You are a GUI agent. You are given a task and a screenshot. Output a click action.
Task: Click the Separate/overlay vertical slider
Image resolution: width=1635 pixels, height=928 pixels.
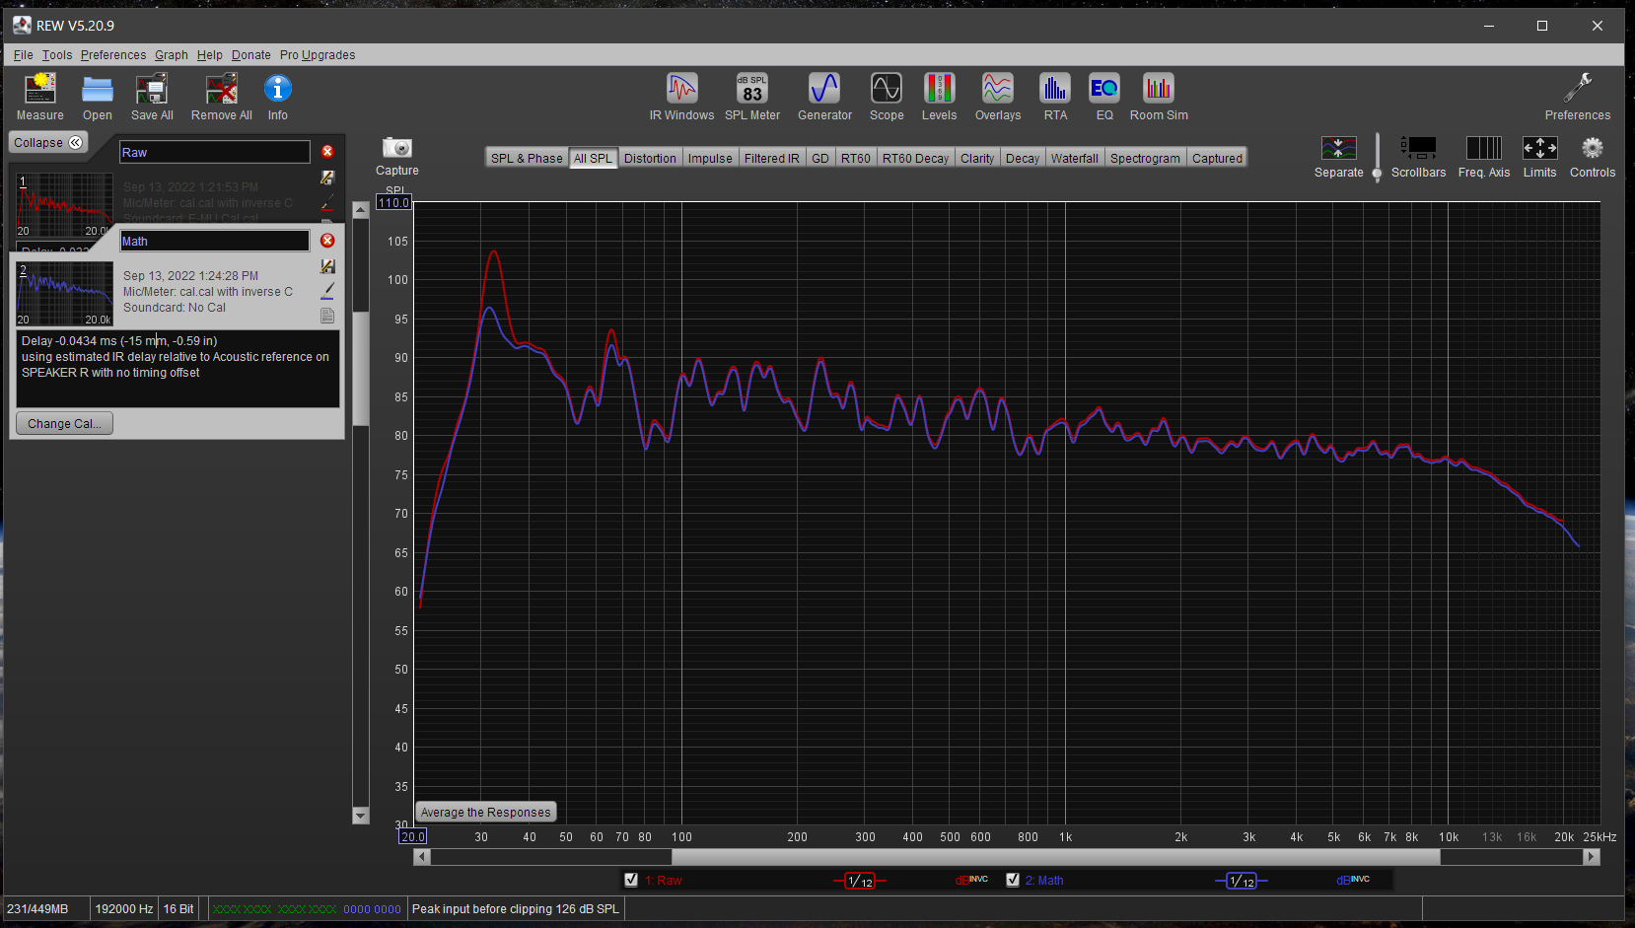point(1377,158)
